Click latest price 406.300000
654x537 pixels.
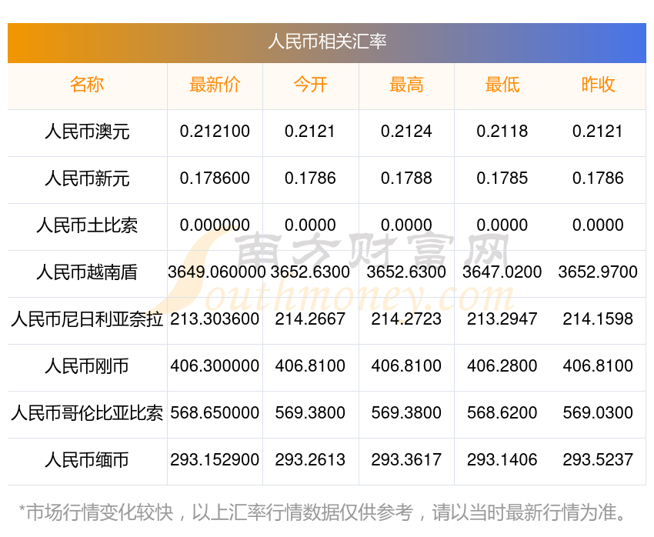(215, 366)
